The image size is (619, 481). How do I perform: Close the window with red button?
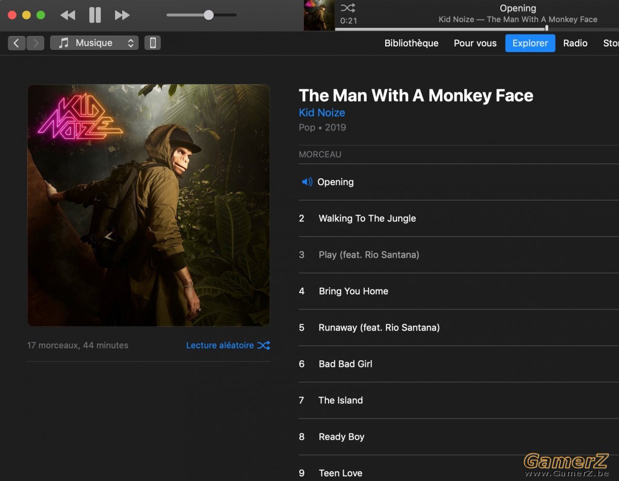tap(12, 15)
